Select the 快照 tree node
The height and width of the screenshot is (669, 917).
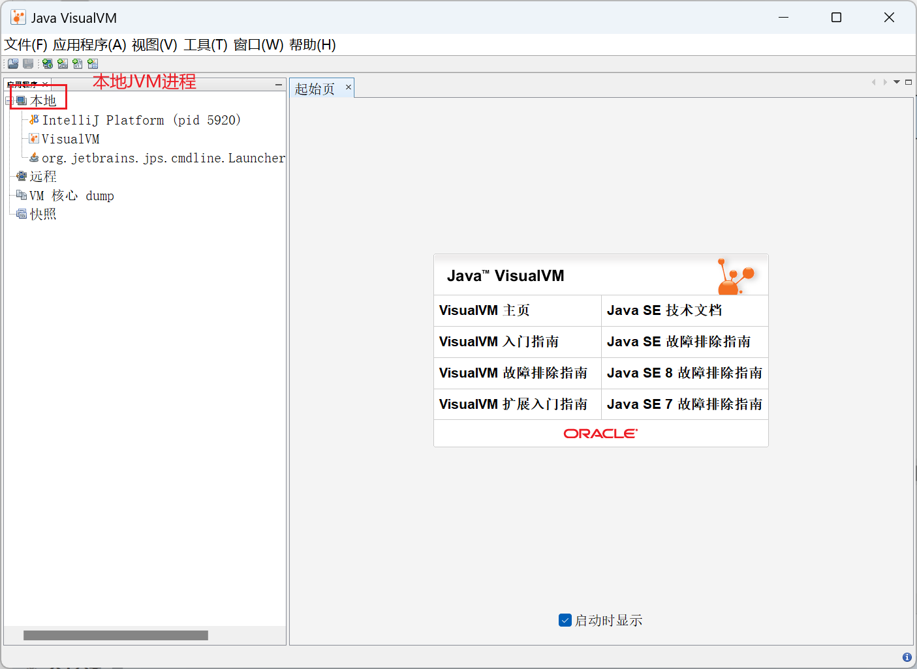pyautogui.click(x=43, y=215)
